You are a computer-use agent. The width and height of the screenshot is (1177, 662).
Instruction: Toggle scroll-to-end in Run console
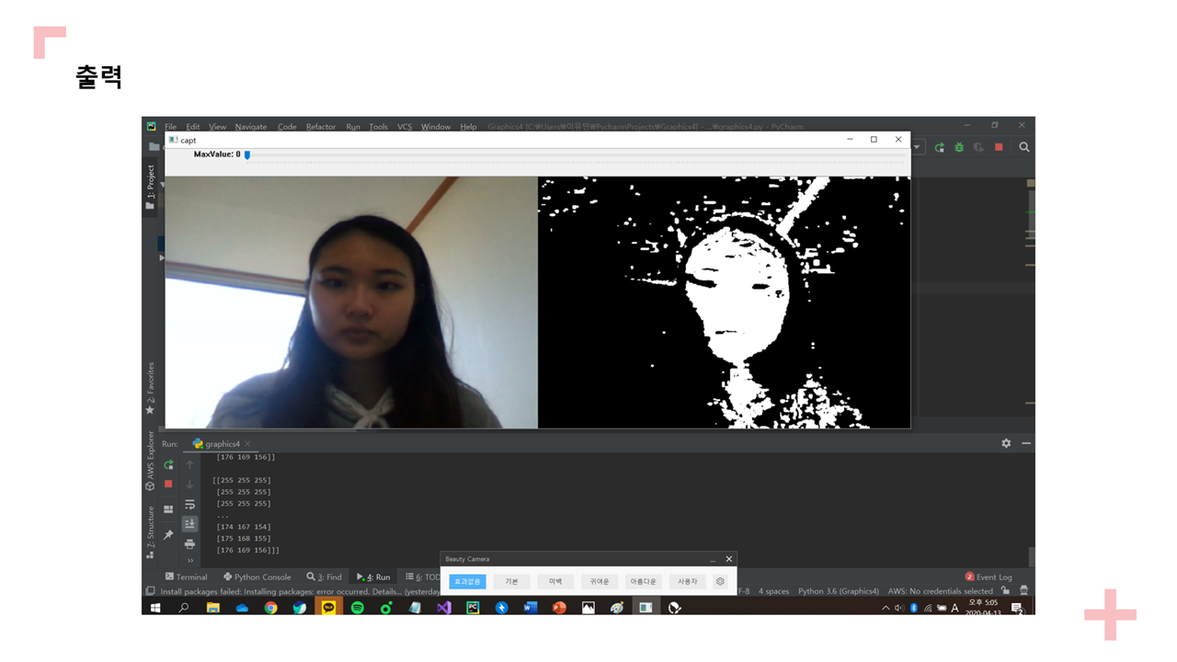[189, 524]
